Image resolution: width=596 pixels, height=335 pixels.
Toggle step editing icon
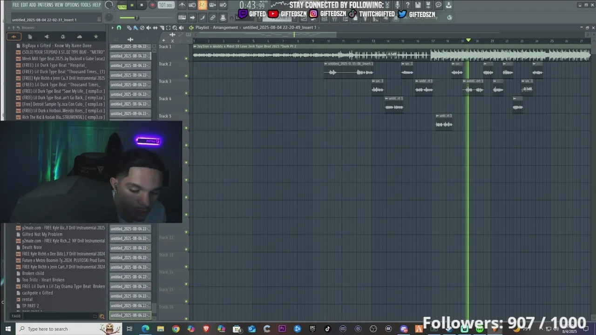coord(203,18)
